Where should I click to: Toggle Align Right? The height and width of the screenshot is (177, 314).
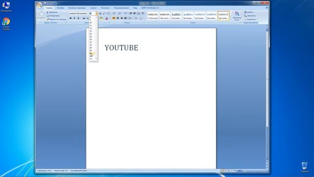pyautogui.click(x=122, y=18)
